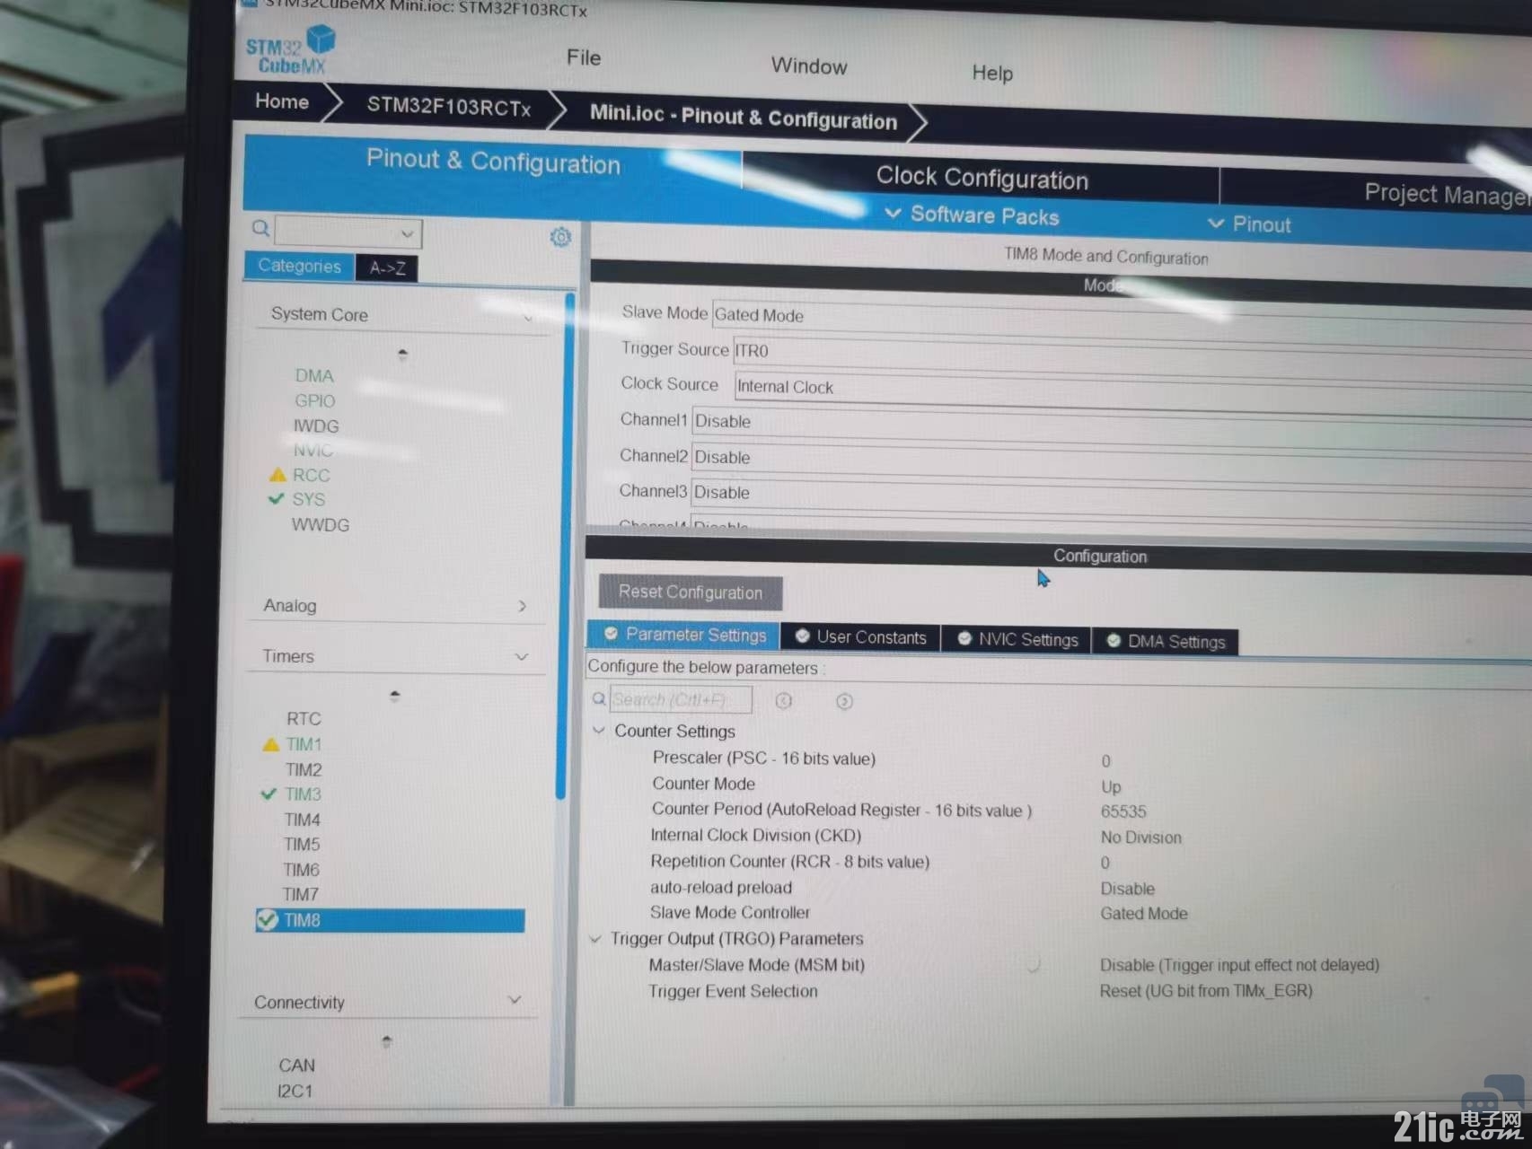This screenshot has height=1149, width=1532.
Task: Select RTC in Timers list
Action: click(304, 719)
